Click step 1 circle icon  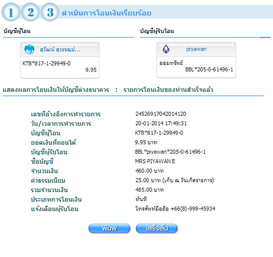click(x=11, y=12)
